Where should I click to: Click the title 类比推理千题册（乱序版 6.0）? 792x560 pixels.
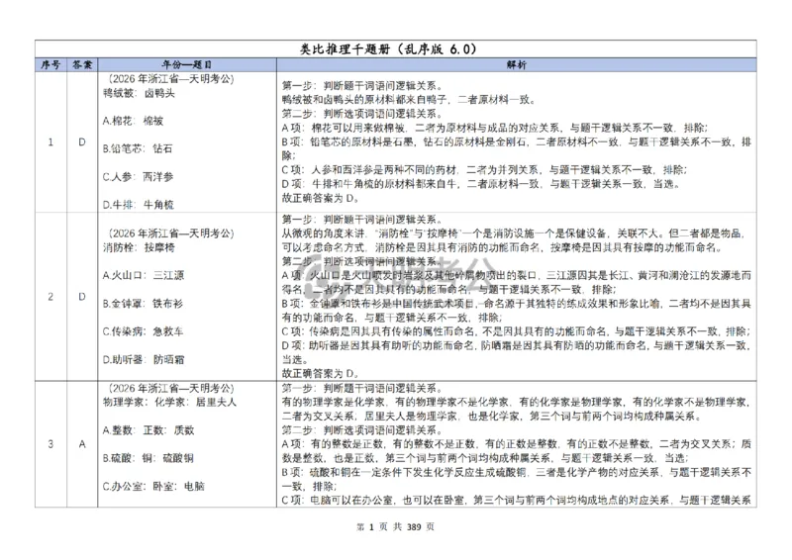click(x=388, y=49)
